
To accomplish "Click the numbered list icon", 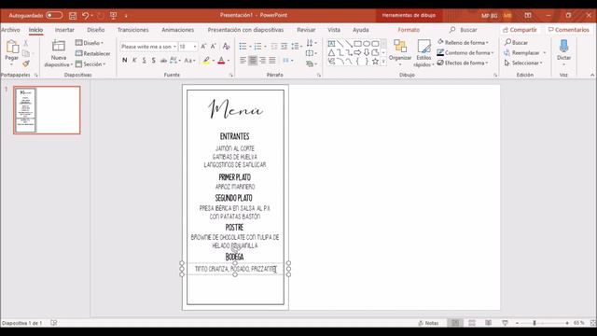I will pos(257,47).
